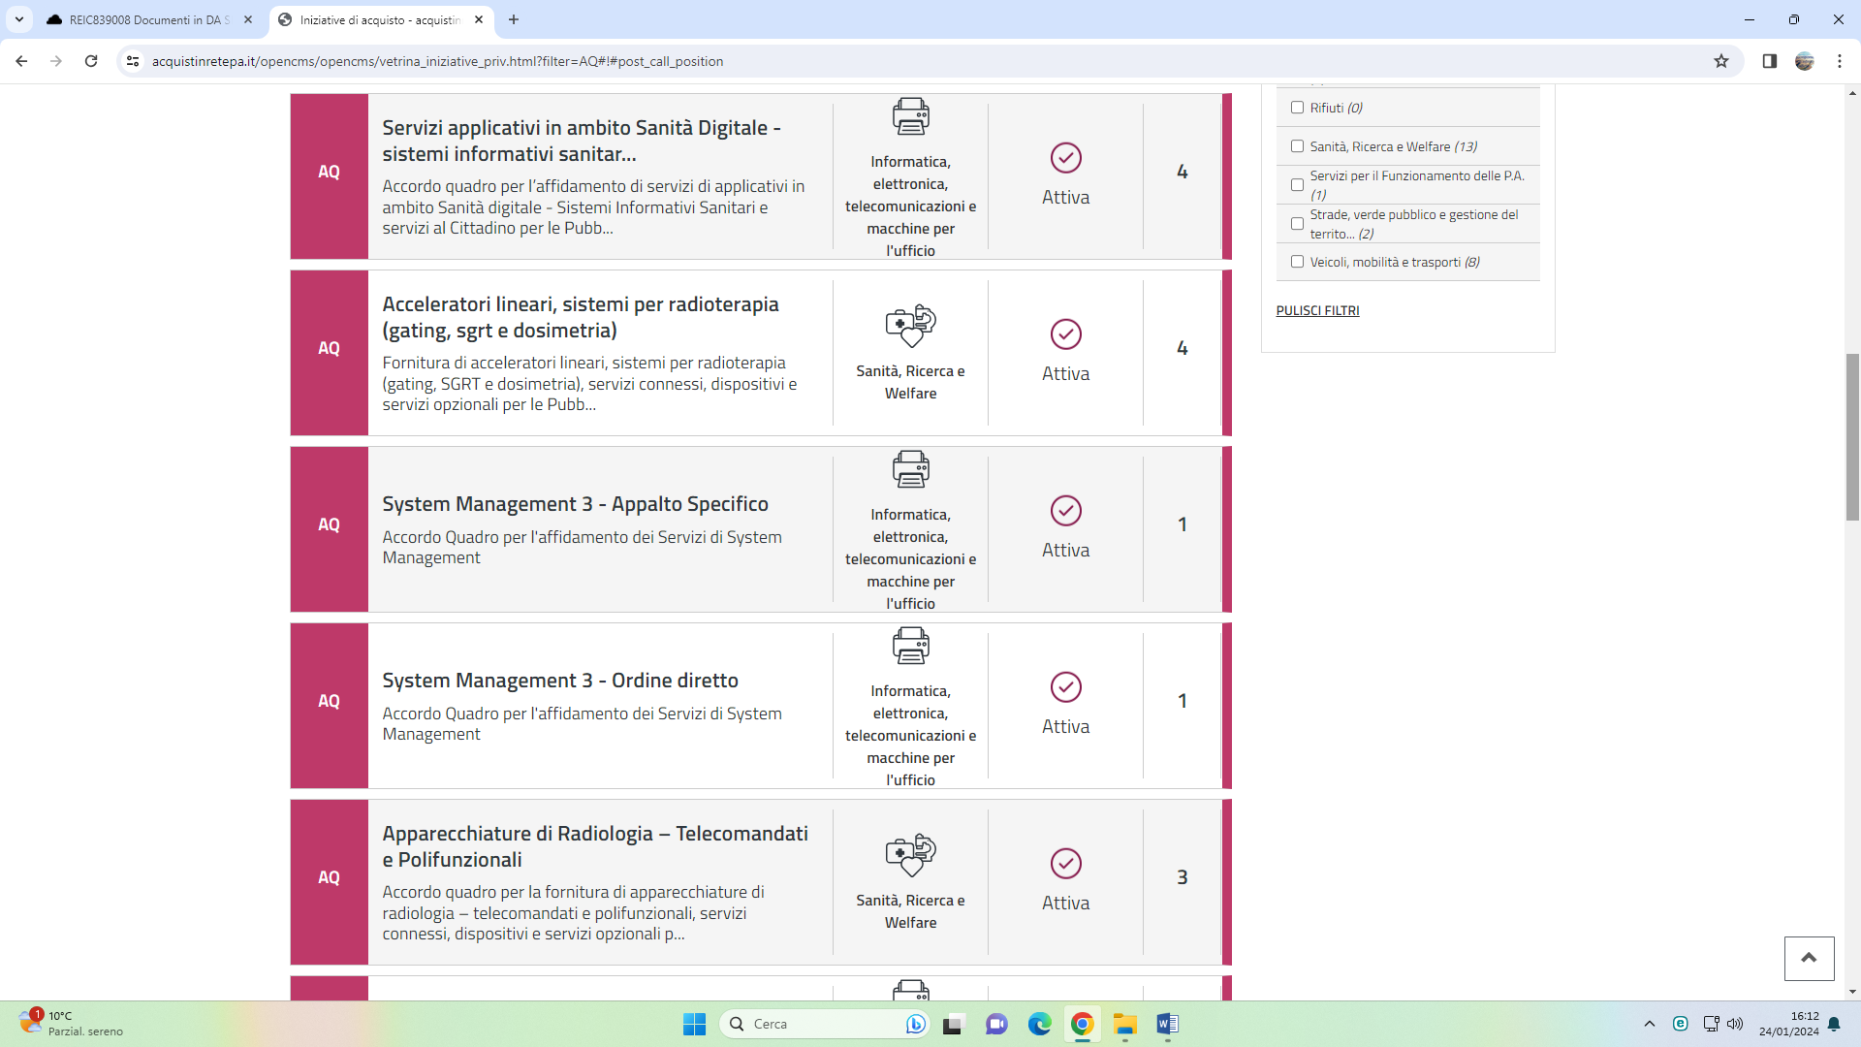Bookmark this page with the star icon
The image size is (1861, 1047).
(x=1721, y=61)
